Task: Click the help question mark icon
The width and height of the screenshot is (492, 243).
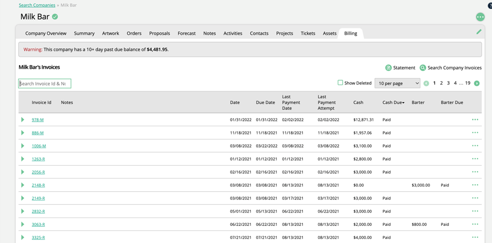Action: (x=490, y=6)
